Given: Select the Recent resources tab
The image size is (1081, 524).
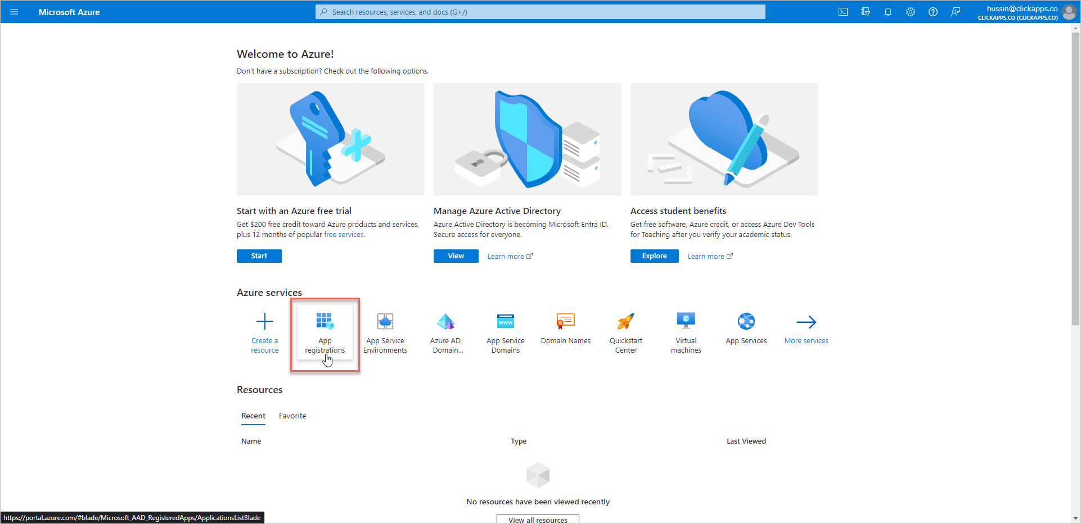Looking at the screenshot, I should 253,416.
